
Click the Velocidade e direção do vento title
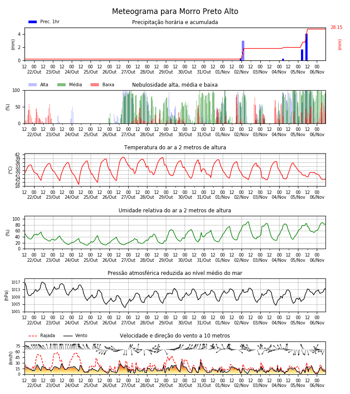click(x=175, y=336)
